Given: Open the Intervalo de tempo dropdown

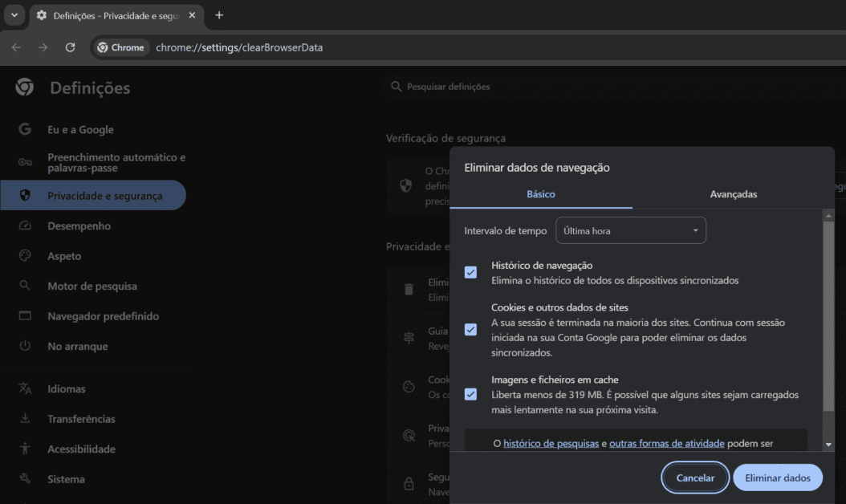Looking at the screenshot, I should pyautogui.click(x=631, y=230).
